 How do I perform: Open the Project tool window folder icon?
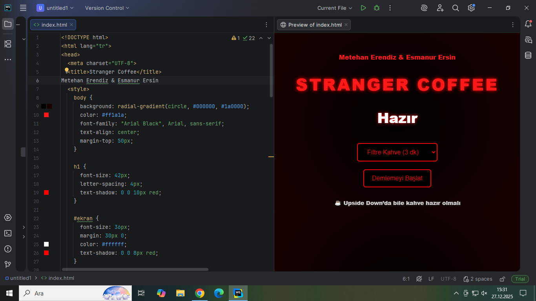click(x=8, y=24)
